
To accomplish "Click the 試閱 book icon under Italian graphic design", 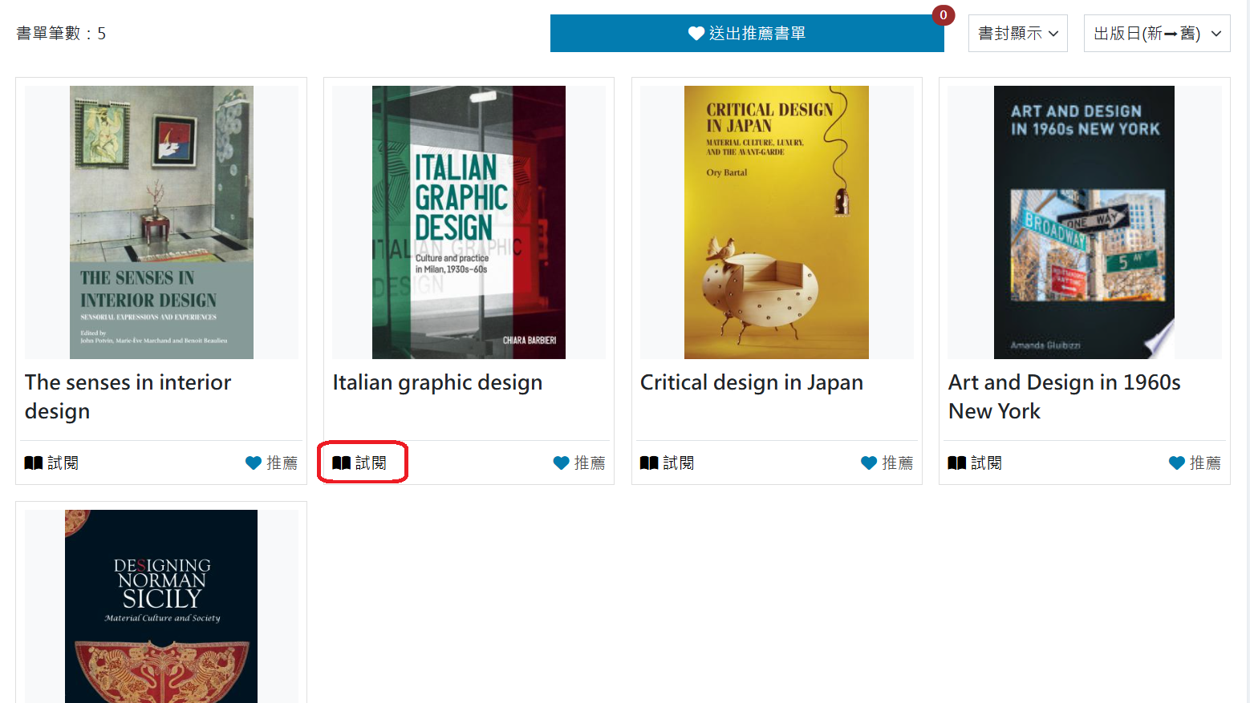I will point(342,463).
